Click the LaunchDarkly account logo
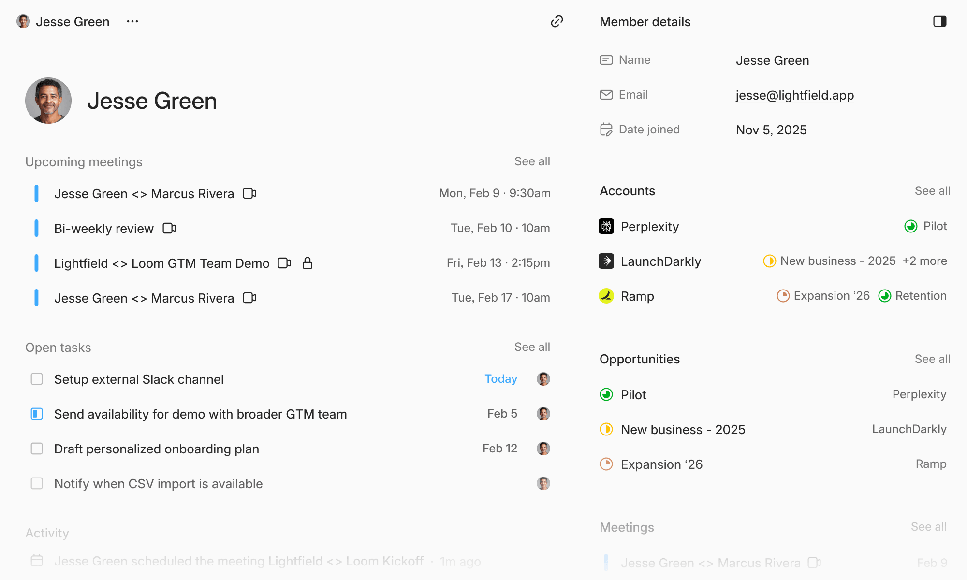This screenshot has width=967, height=580. pyautogui.click(x=606, y=261)
